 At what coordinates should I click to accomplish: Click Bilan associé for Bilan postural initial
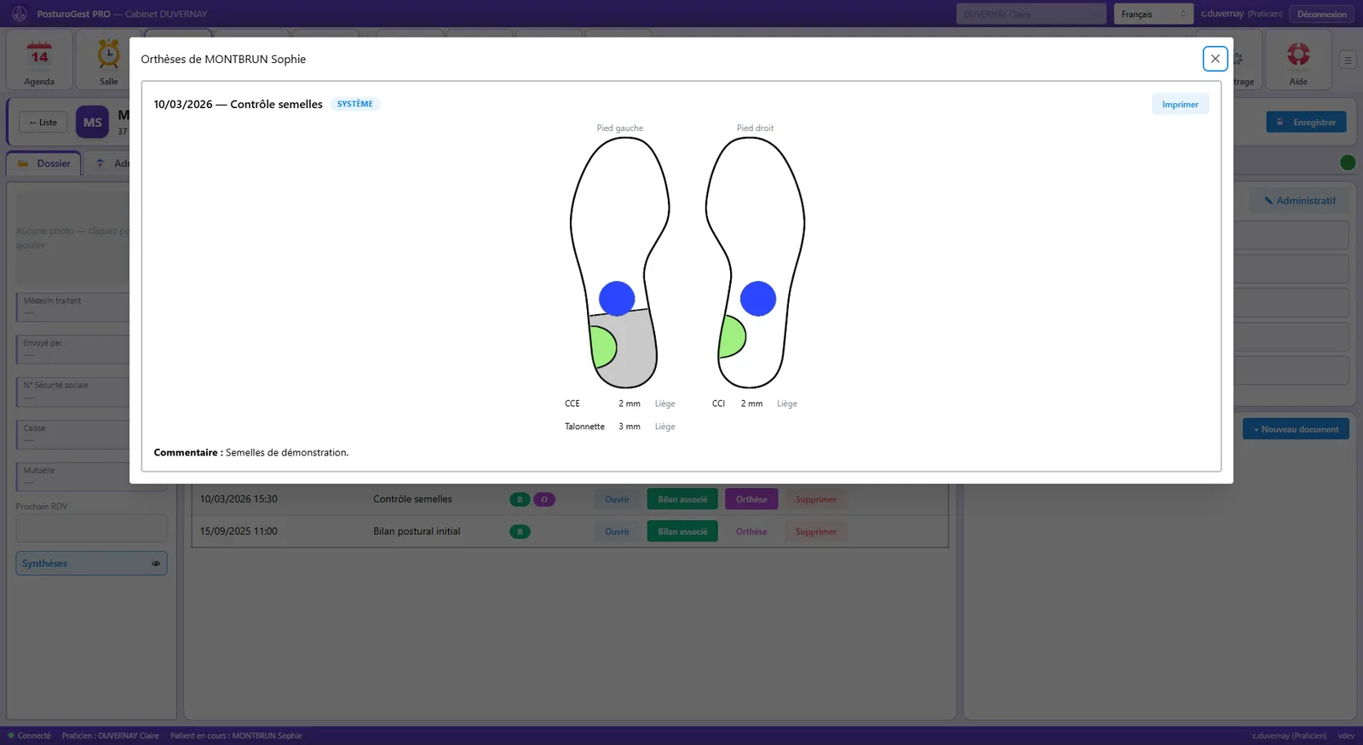pyautogui.click(x=682, y=532)
